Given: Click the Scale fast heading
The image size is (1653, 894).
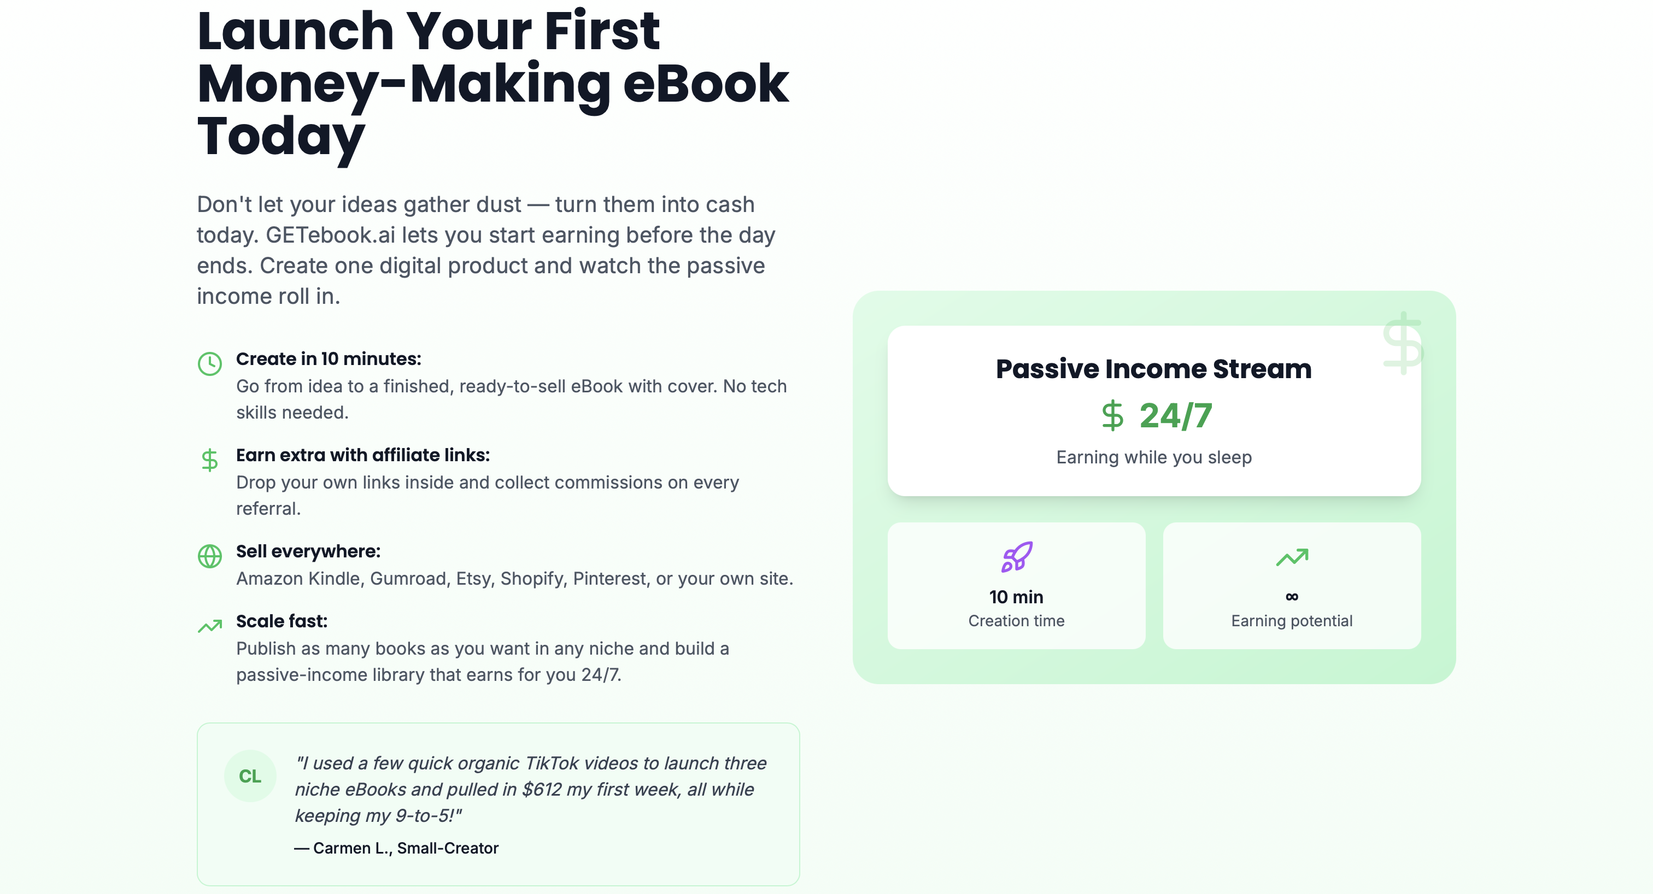Looking at the screenshot, I should pos(282,621).
